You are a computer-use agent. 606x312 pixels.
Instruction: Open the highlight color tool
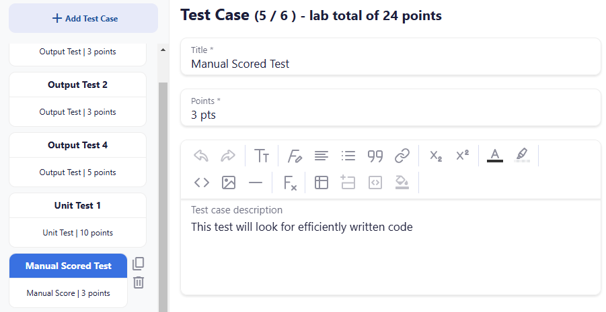click(522, 156)
